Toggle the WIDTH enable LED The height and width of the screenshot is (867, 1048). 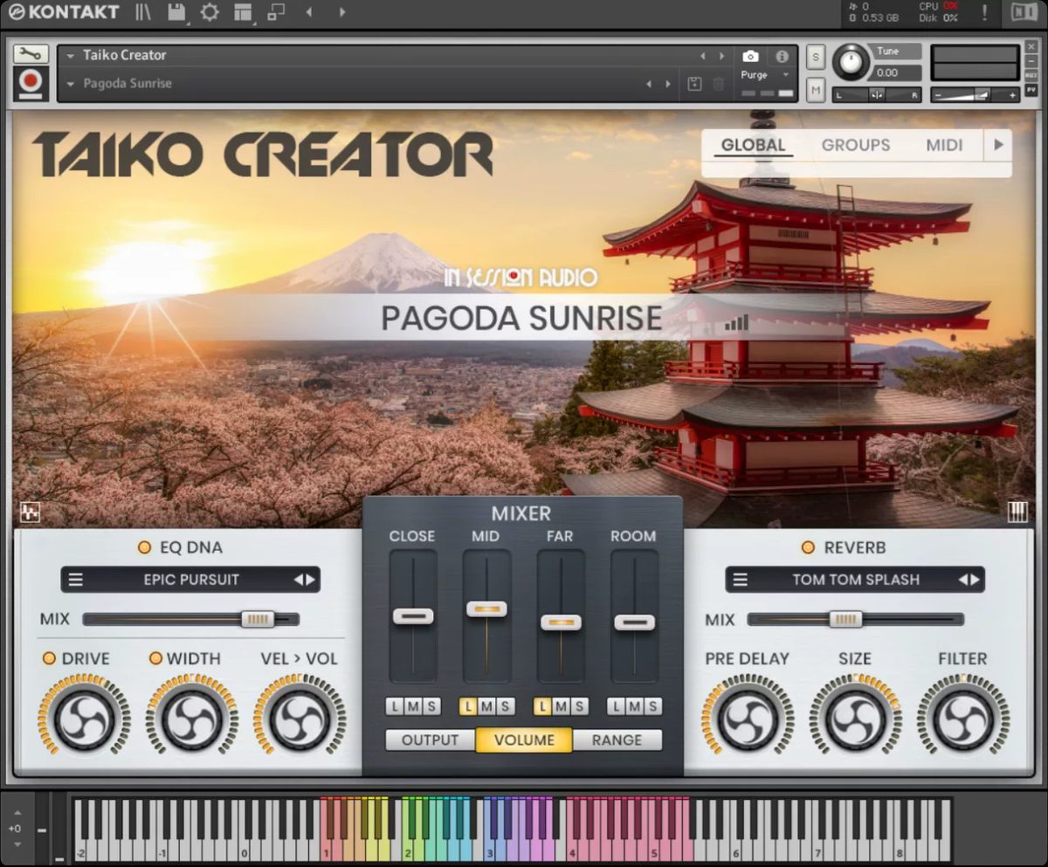pyautogui.click(x=155, y=658)
